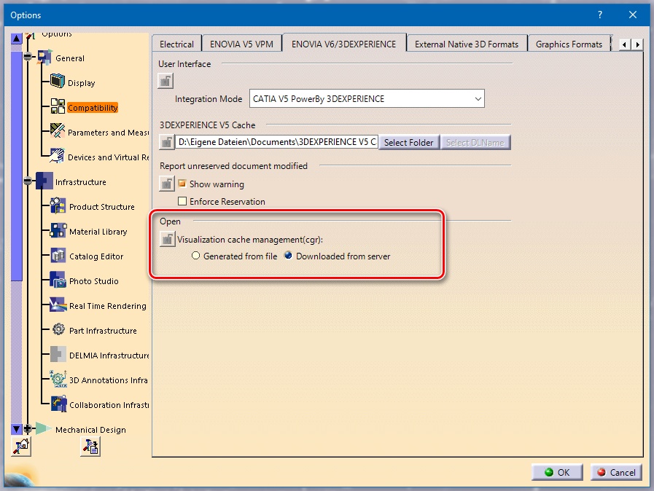This screenshot has width=654, height=491.
Task: Select Part Infrastructure tree label
Action: tap(103, 331)
